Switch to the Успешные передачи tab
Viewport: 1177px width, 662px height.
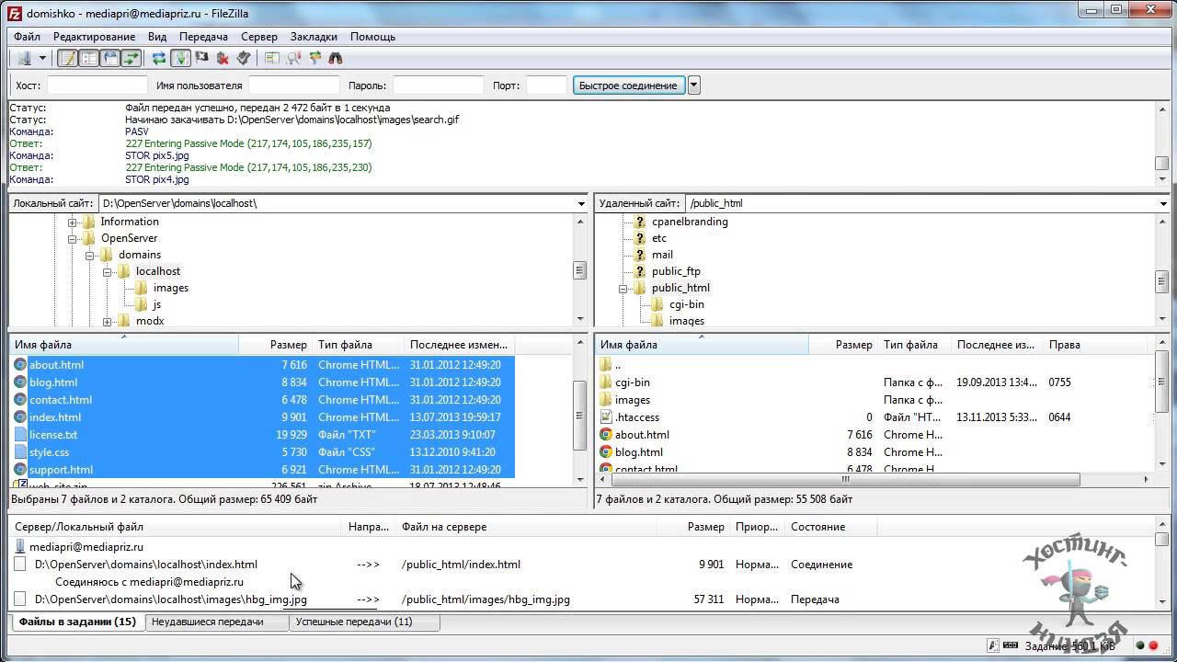click(x=354, y=622)
